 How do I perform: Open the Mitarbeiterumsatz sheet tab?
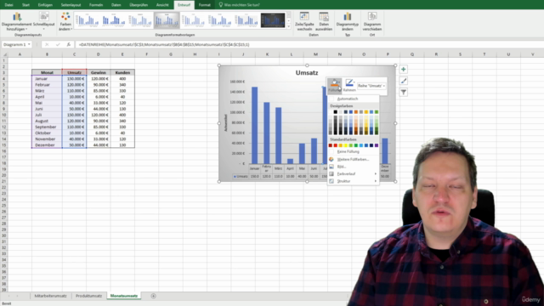coord(50,296)
